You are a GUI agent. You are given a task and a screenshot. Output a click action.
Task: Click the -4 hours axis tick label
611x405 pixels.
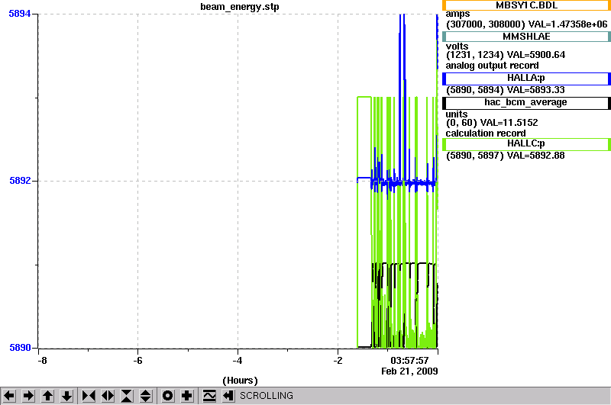(238, 361)
